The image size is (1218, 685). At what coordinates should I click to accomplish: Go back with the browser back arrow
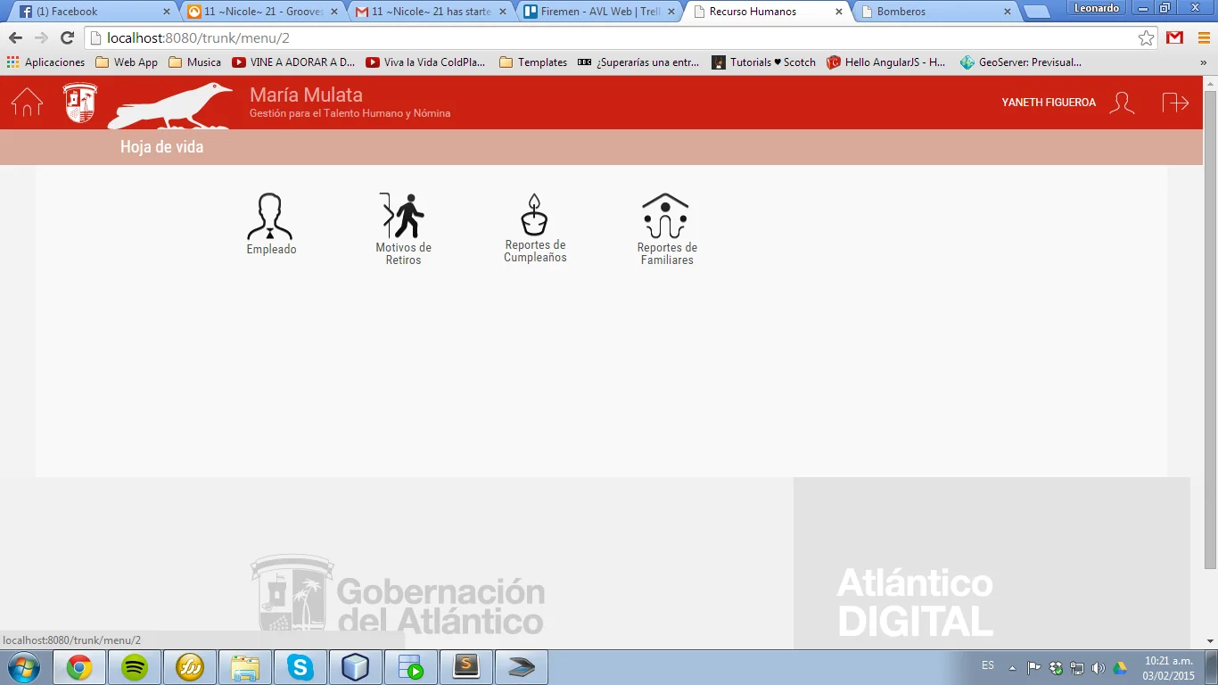click(x=15, y=38)
